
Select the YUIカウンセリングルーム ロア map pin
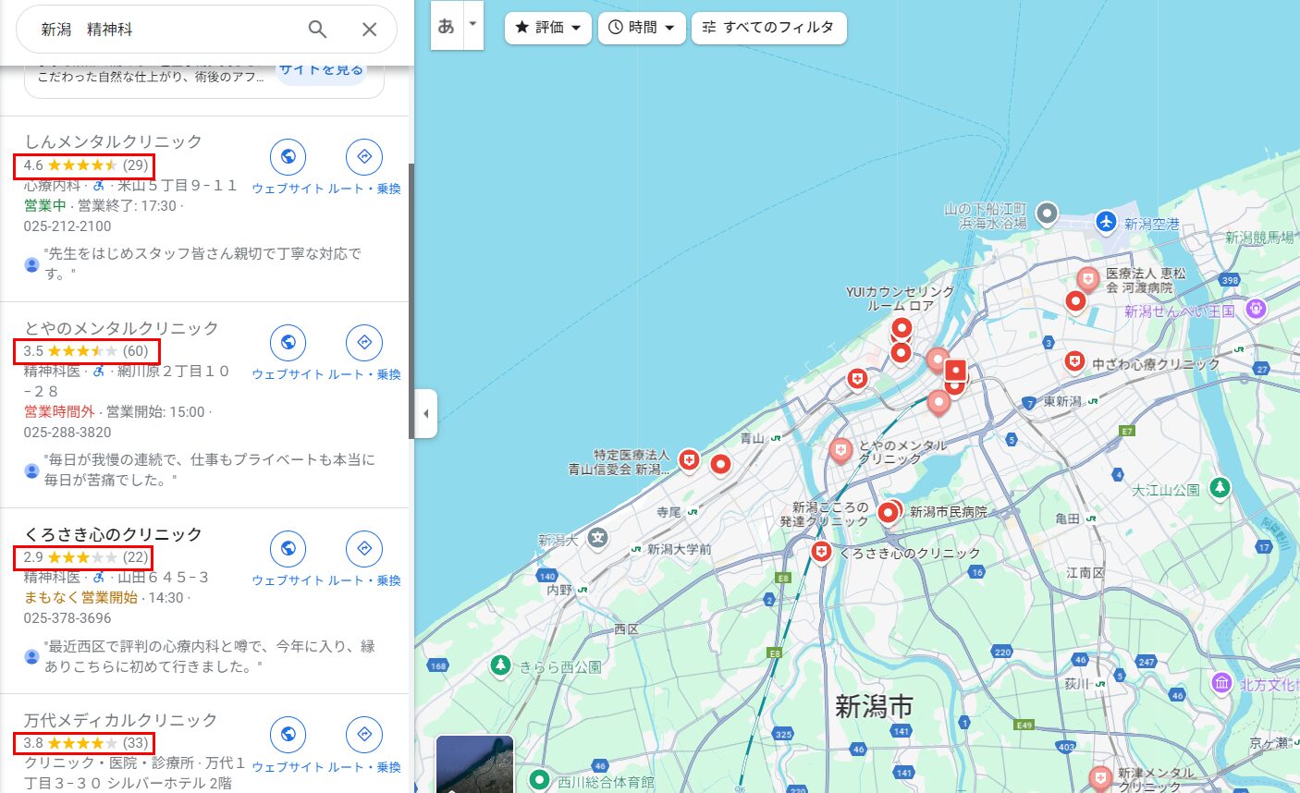click(901, 328)
